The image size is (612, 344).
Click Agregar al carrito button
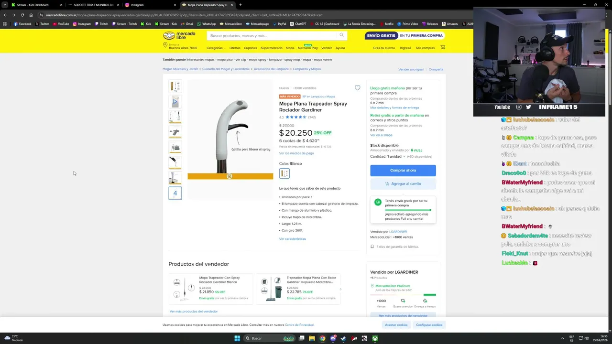coord(403,183)
